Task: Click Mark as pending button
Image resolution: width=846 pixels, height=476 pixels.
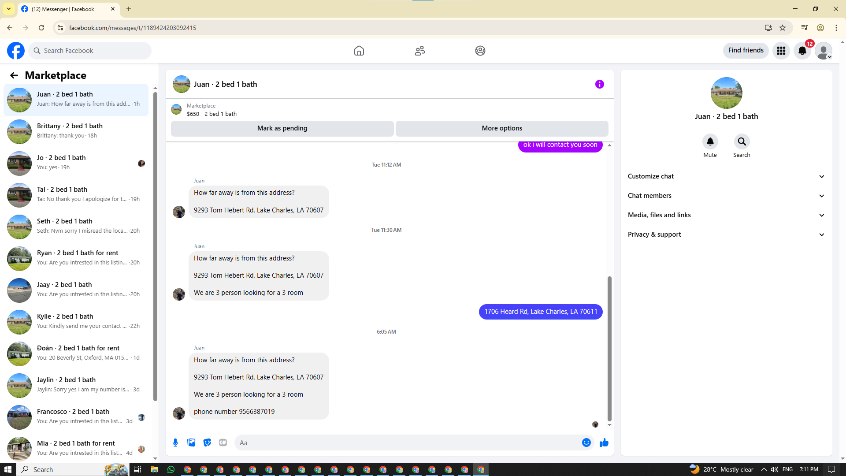Action: tap(282, 128)
